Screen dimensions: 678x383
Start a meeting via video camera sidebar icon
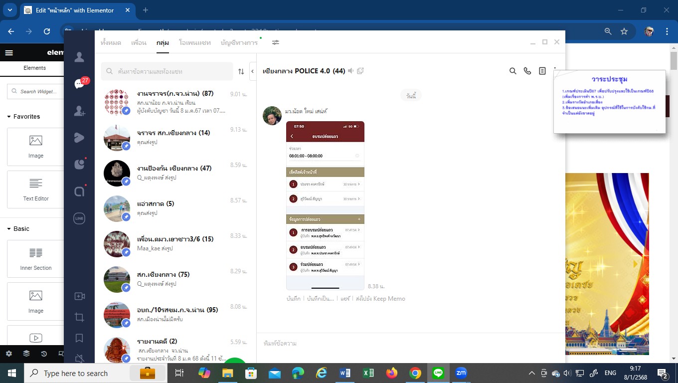click(x=79, y=296)
